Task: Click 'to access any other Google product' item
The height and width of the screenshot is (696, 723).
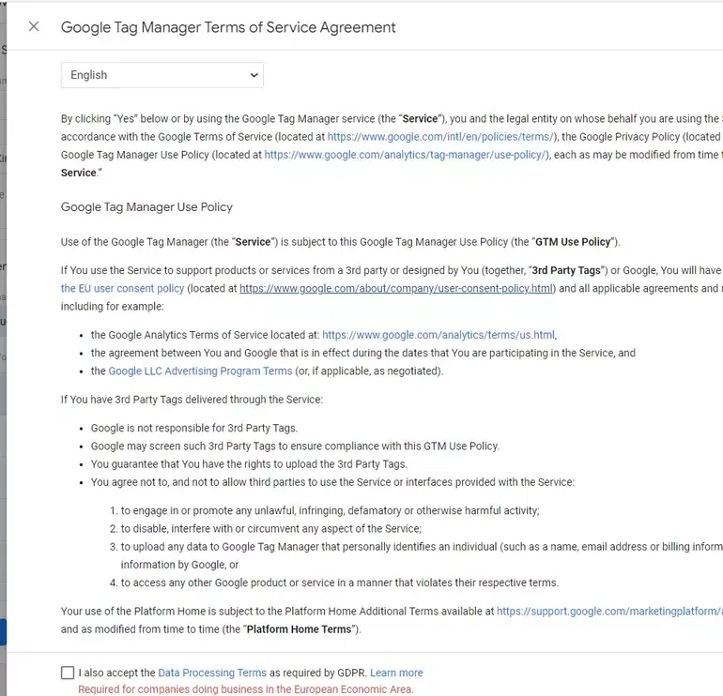Action: [x=340, y=583]
